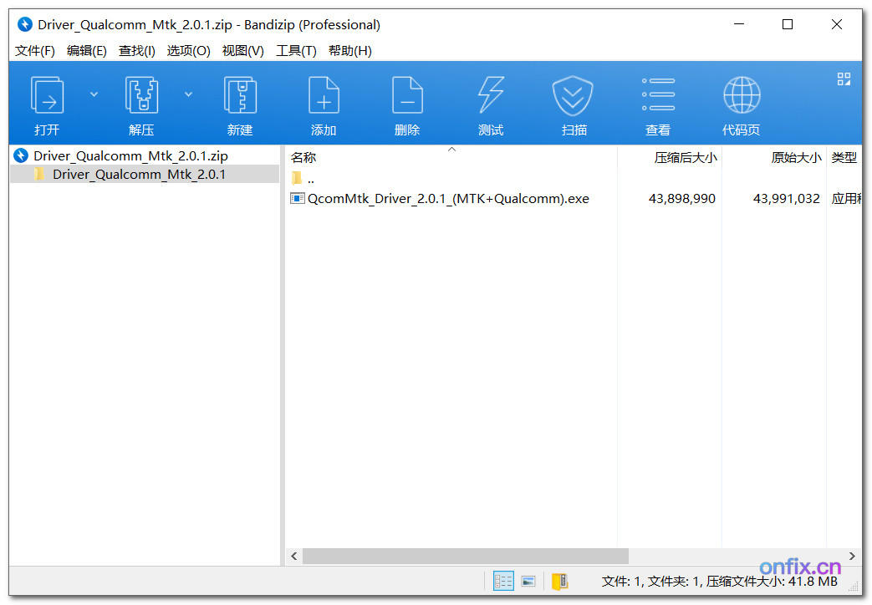Open the 选项(O) menu
Screen dimensions: 872x605
(188, 50)
